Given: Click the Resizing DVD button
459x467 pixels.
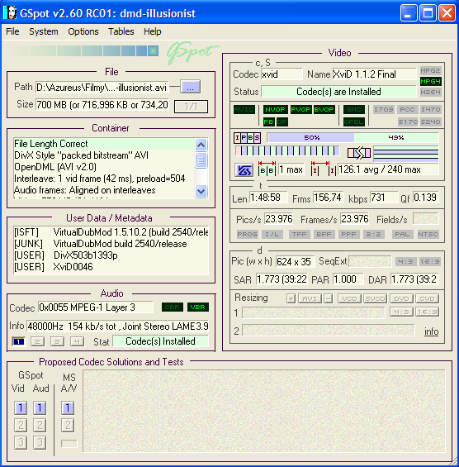Looking at the screenshot, I should [401, 298].
